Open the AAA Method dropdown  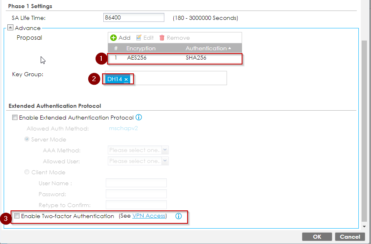coord(165,150)
